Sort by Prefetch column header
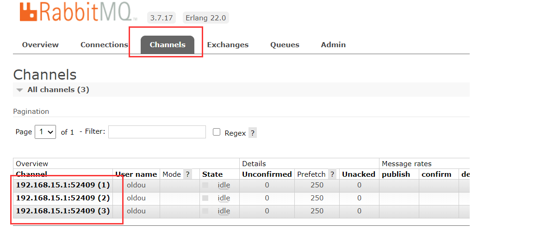559x230 pixels. (x=311, y=174)
